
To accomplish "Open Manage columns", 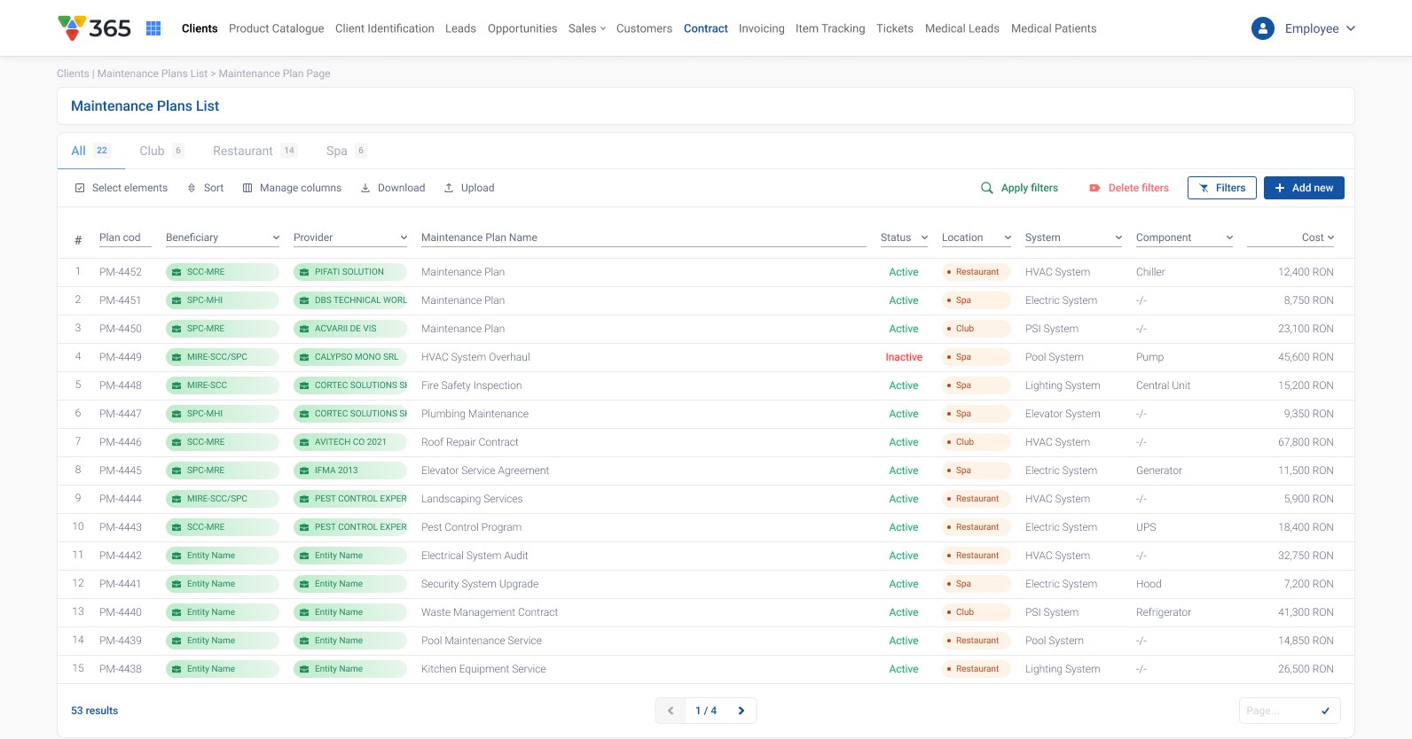I will point(292,188).
